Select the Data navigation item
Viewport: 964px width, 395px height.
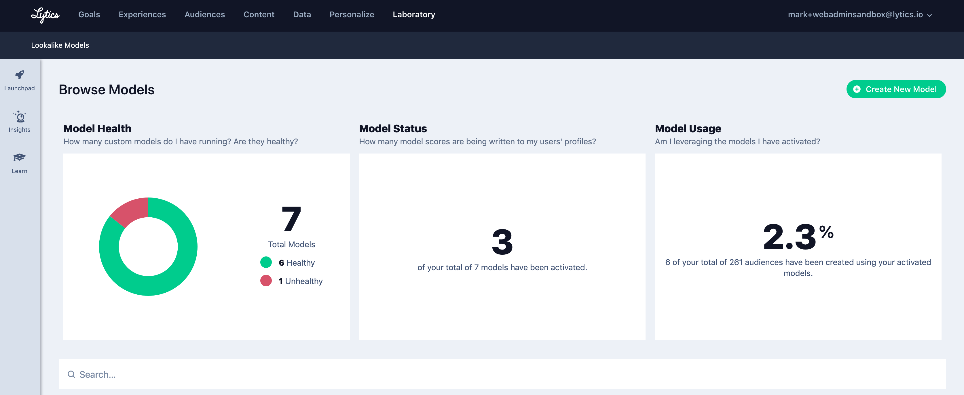point(302,15)
